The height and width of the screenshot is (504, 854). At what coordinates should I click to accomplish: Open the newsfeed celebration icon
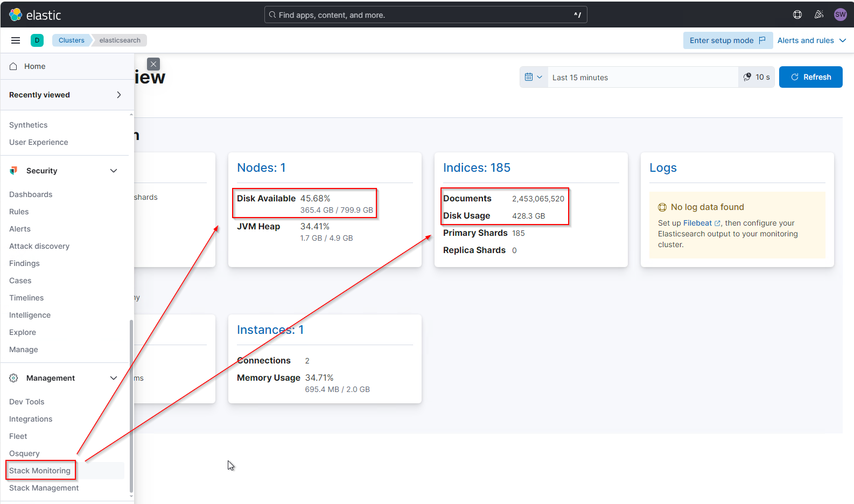[x=819, y=15]
